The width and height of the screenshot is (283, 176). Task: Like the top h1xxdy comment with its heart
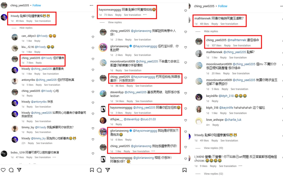click(x=93, y=17)
